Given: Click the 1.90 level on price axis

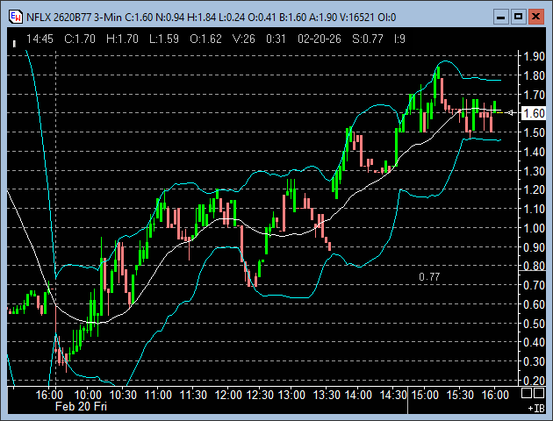Looking at the screenshot, I should tap(533, 56).
